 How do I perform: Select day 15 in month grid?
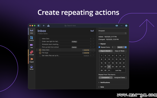(x=102, y=63)
